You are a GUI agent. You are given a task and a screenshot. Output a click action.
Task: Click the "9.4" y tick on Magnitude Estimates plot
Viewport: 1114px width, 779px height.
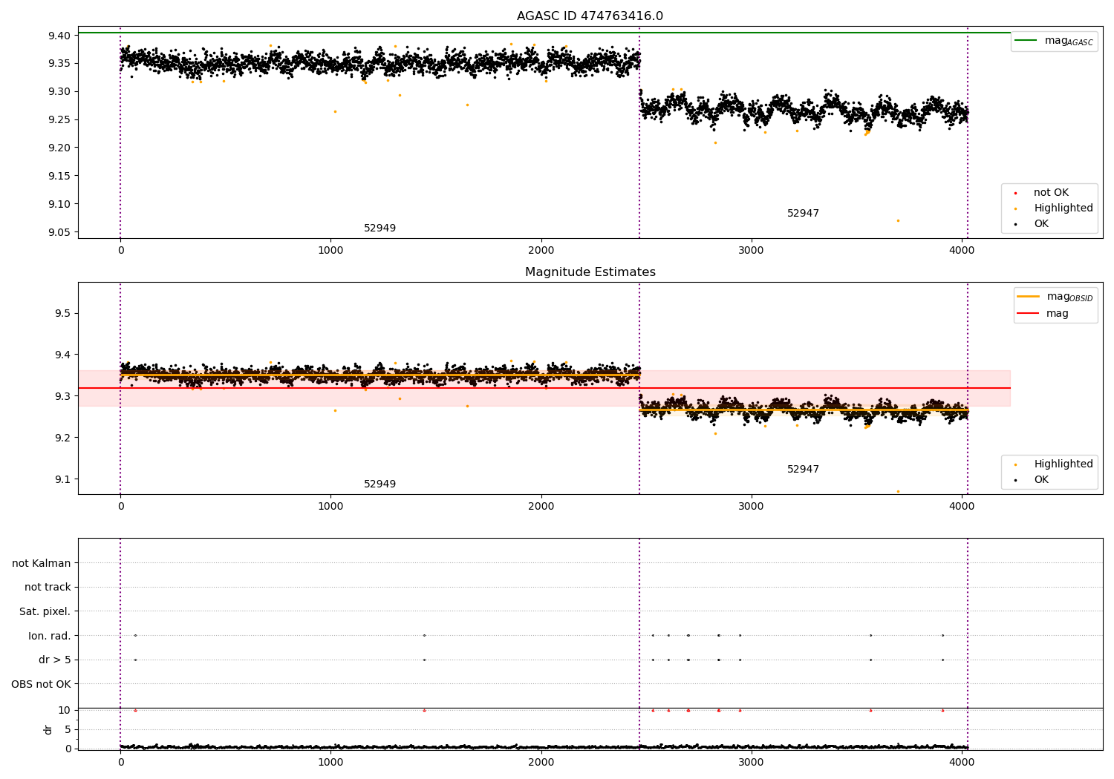(62, 355)
